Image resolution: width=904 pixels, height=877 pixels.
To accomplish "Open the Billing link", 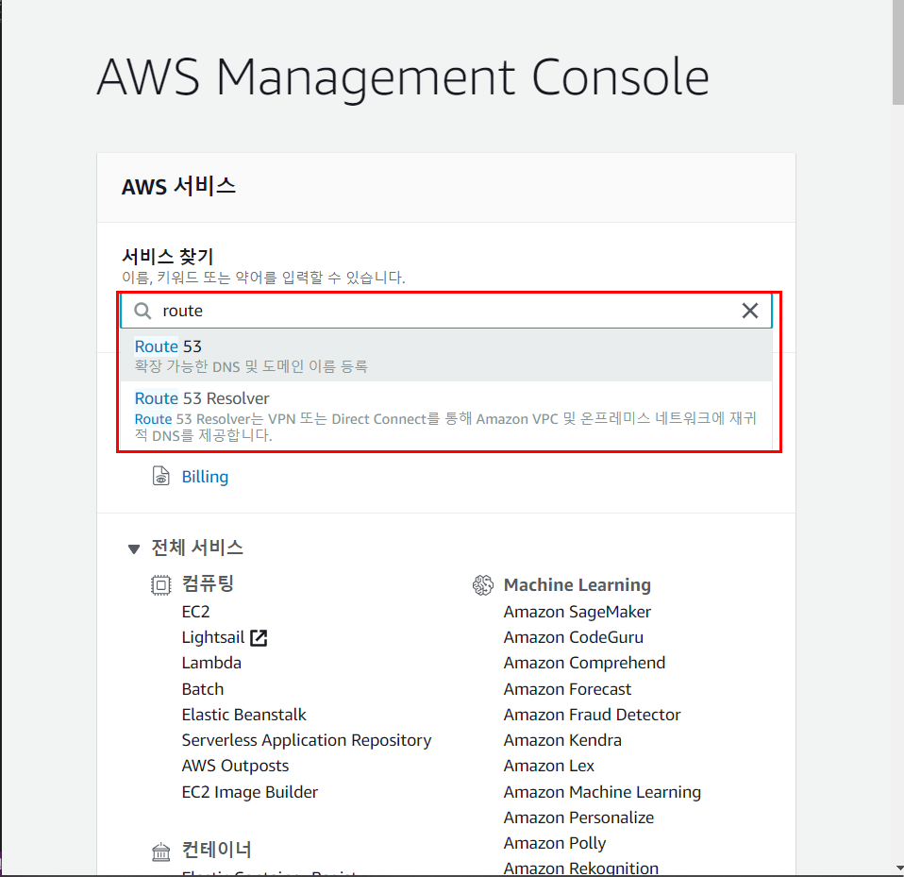I will pyautogui.click(x=205, y=477).
